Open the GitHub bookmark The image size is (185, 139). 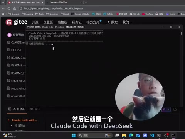point(135,14)
